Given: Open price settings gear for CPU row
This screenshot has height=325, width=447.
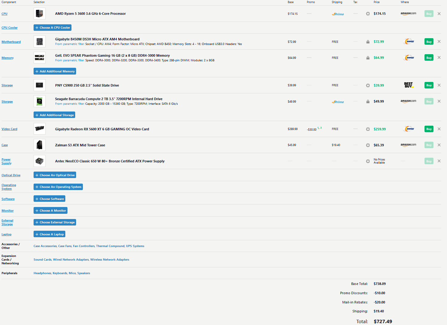Looking at the screenshot, I should point(368,14).
